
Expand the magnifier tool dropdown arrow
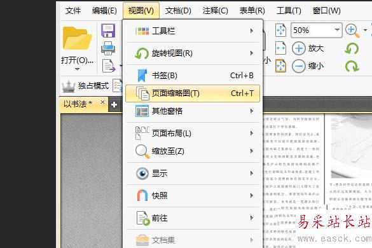pyautogui.click(x=366, y=30)
